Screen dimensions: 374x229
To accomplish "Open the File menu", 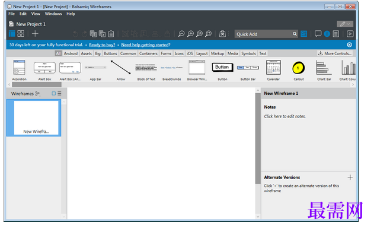I will pyautogui.click(x=11, y=14).
